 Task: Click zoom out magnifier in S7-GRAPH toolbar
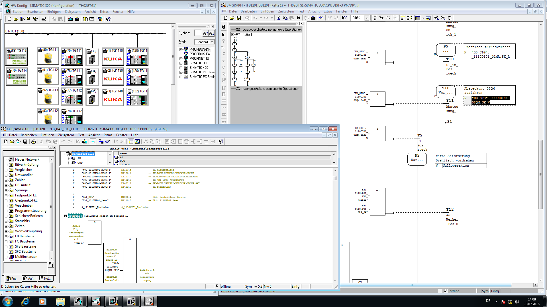pyautogui.click(x=443, y=18)
